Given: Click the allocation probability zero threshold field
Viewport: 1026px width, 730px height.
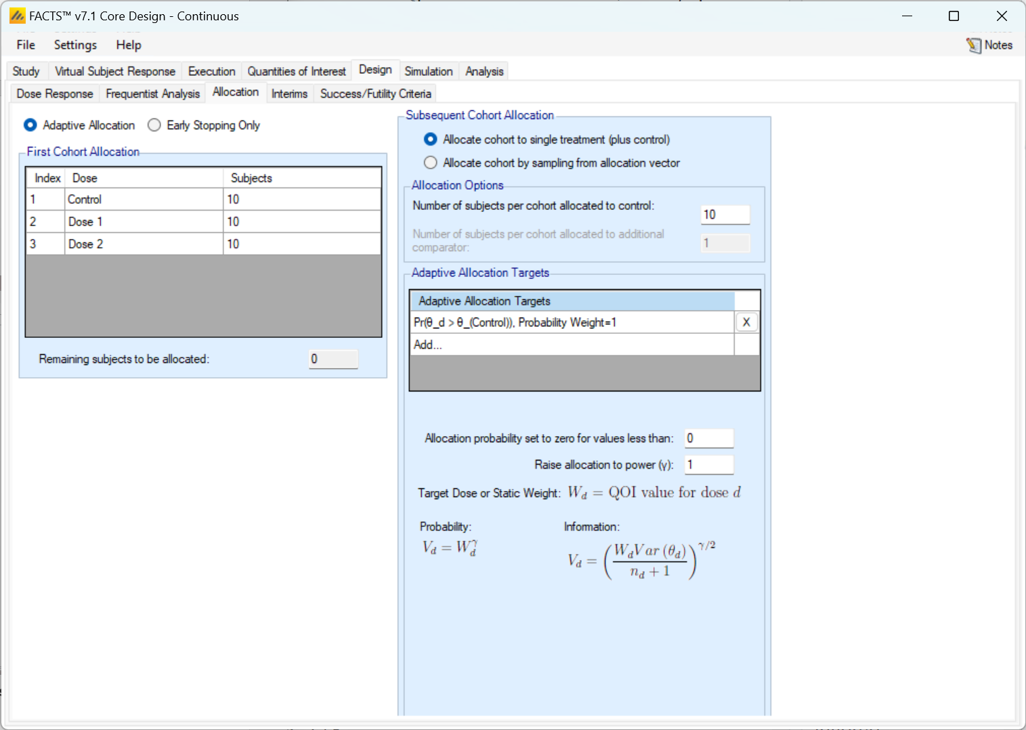Looking at the screenshot, I should coord(708,438).
